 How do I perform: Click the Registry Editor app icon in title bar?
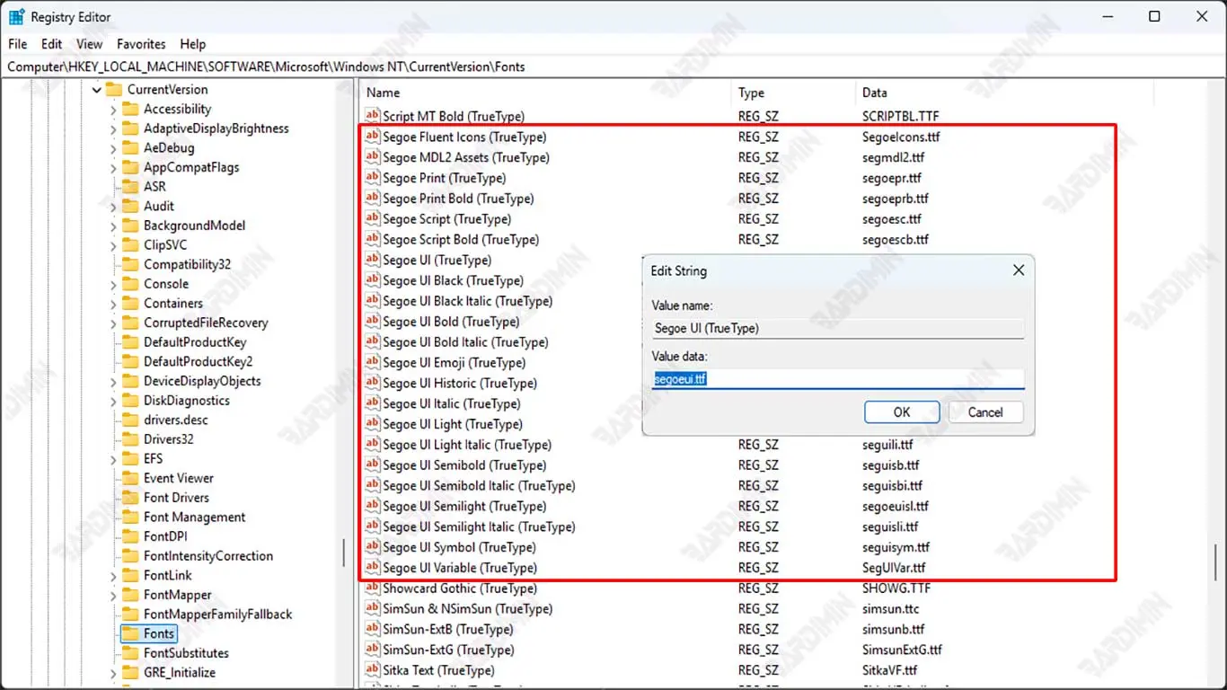pyautogui.click(x=16, y=16)
